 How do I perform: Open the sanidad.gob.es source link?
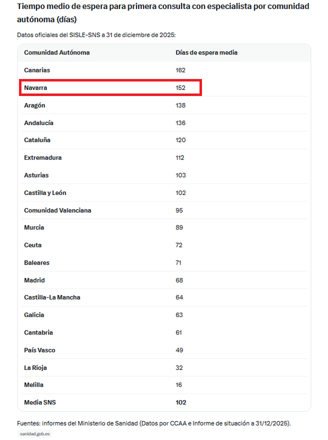[35, 434]
